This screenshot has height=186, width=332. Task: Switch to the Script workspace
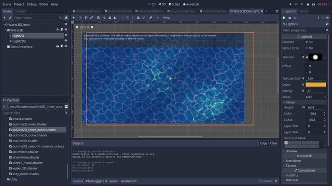[174, 4]
